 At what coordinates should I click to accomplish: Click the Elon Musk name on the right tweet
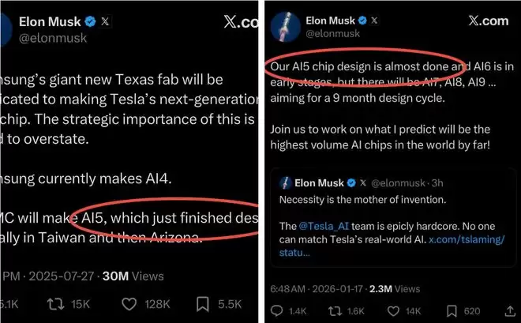[330, 19]
